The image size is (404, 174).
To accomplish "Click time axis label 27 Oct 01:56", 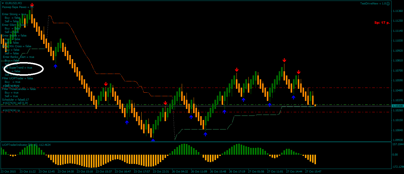I will point(256,172).
